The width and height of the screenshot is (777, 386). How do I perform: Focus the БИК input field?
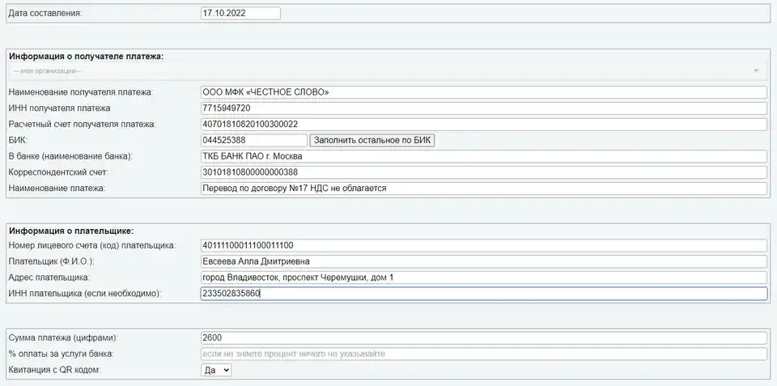tap(253, 141)
